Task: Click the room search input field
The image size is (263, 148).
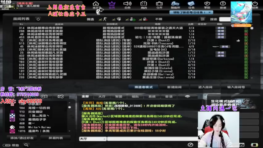Action: (x=225, y=19)
